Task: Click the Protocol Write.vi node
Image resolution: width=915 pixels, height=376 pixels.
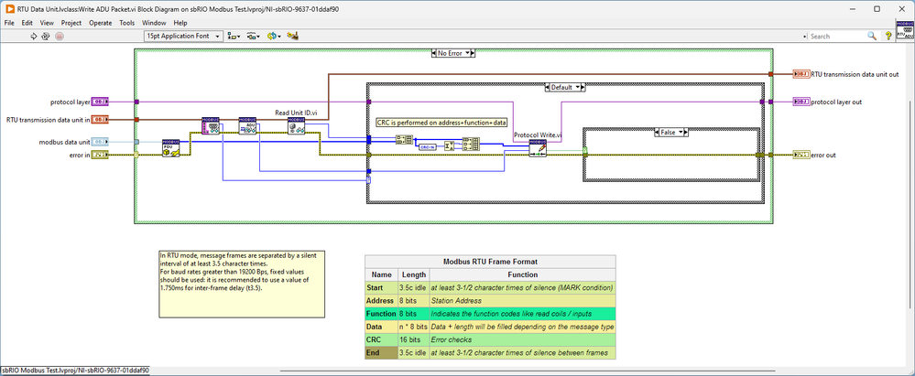Action: [x=537, y=148]
